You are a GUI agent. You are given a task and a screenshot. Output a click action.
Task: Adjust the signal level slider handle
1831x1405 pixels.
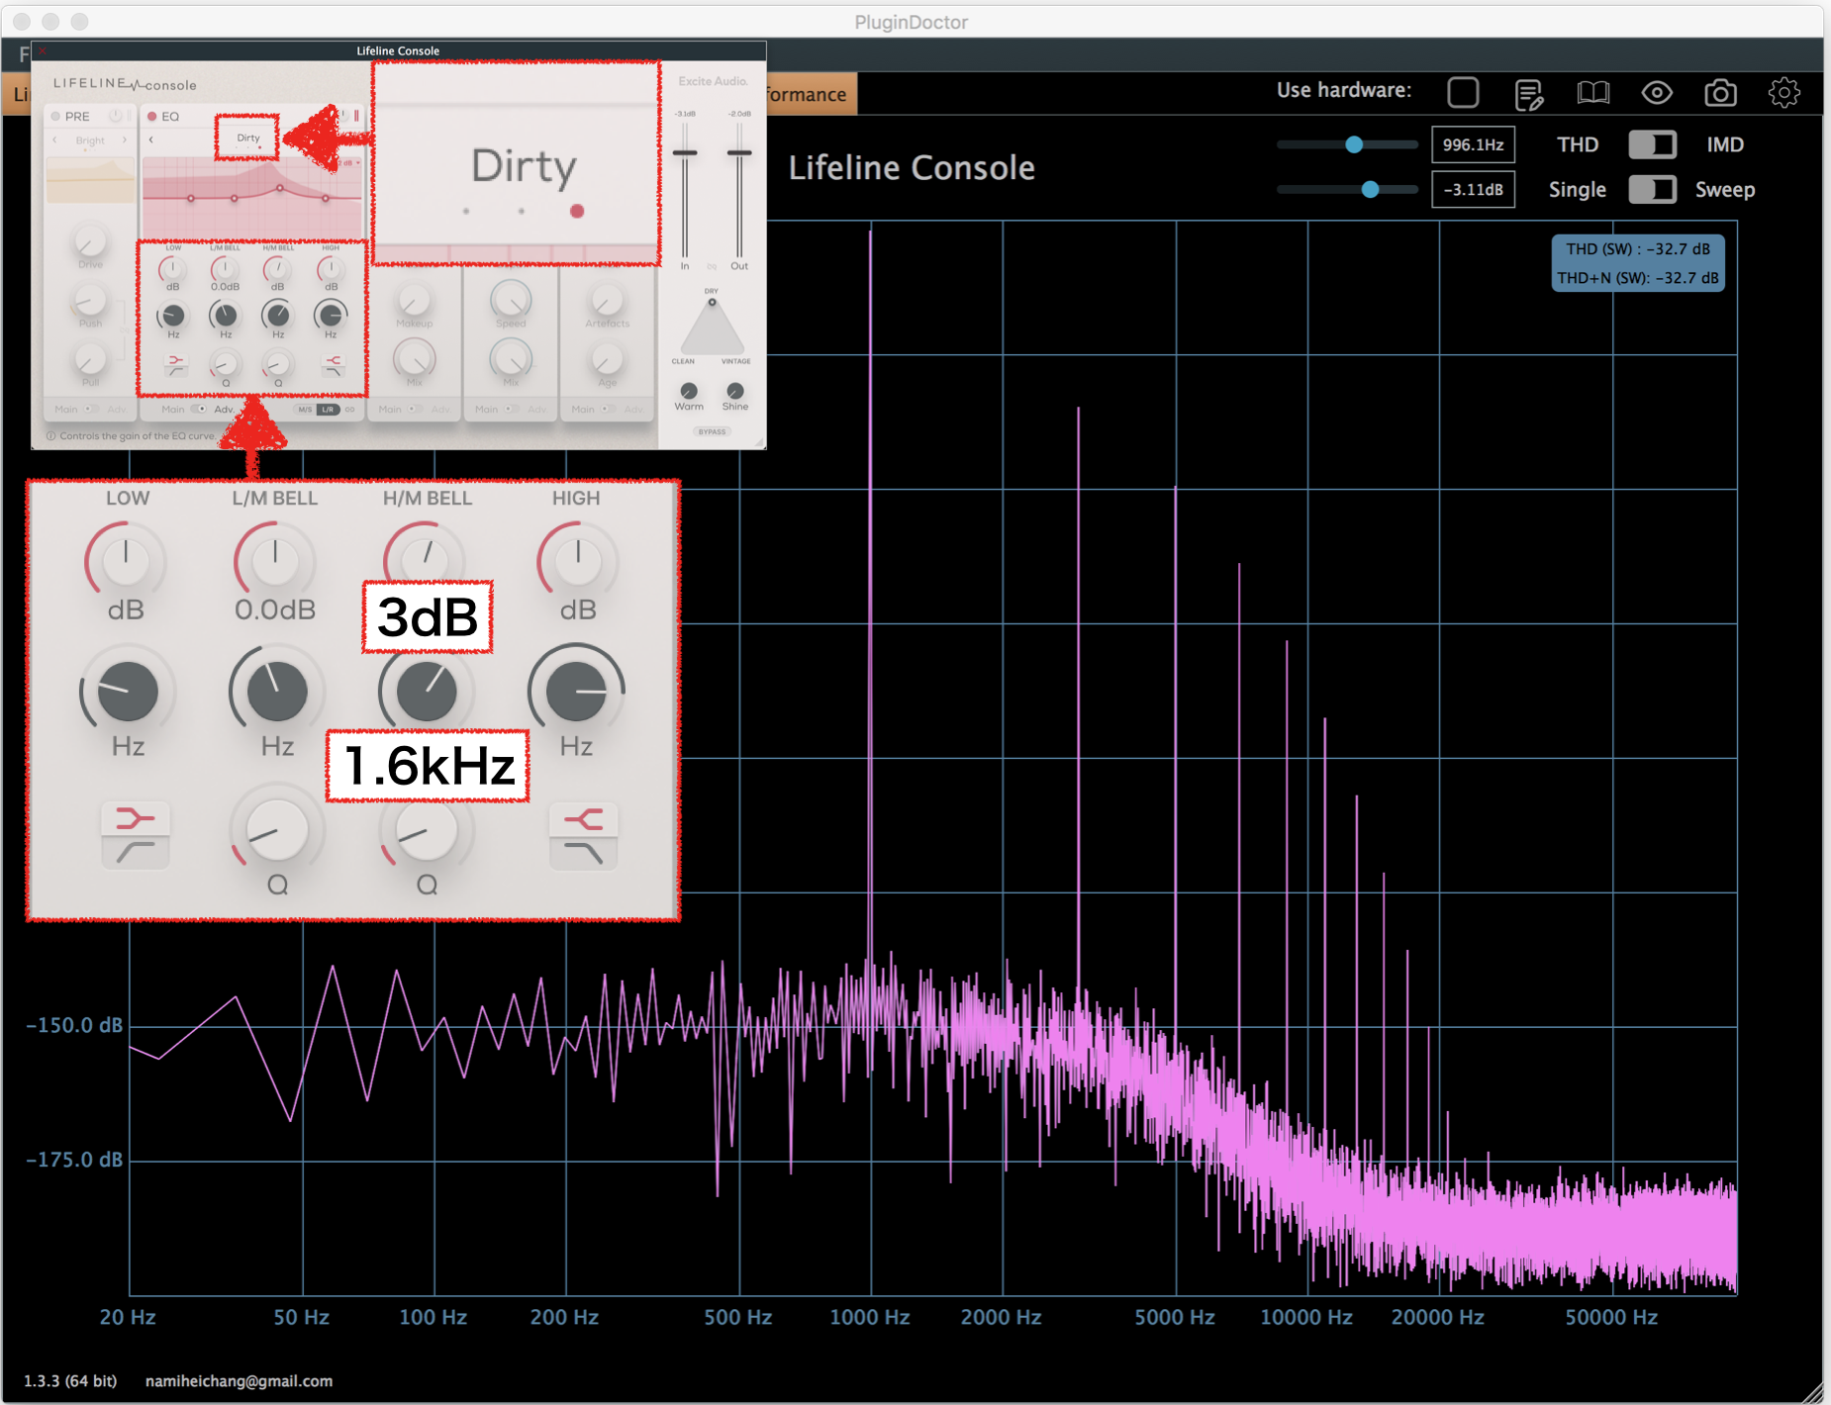coord(1370,189)
